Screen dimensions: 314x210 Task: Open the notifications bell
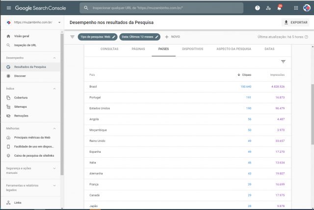(279, 8)
